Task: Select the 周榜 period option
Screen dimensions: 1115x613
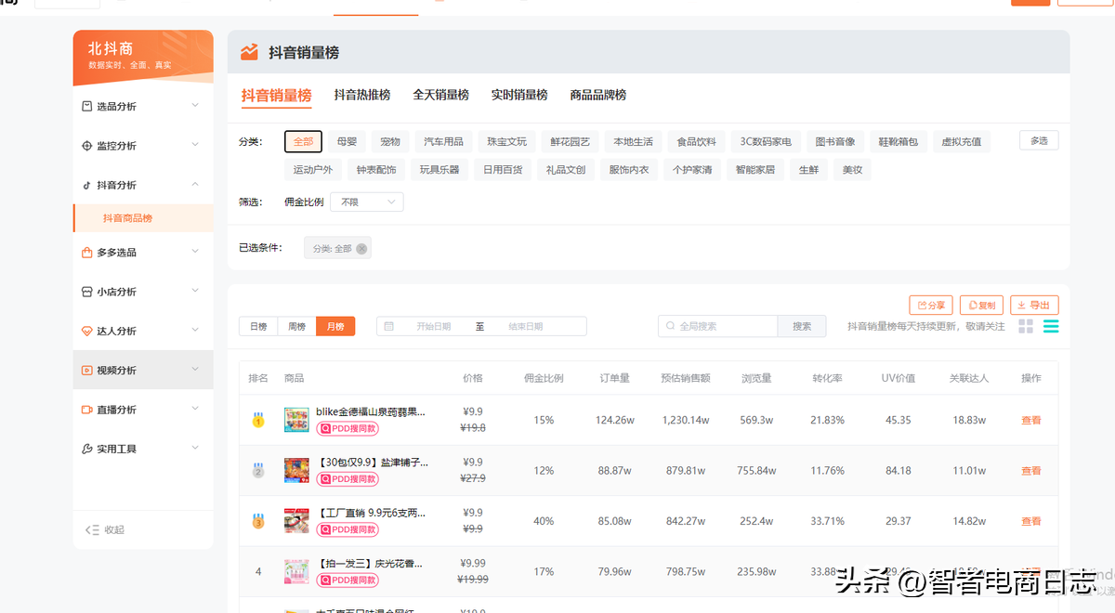Action: (x=296, y=327)
